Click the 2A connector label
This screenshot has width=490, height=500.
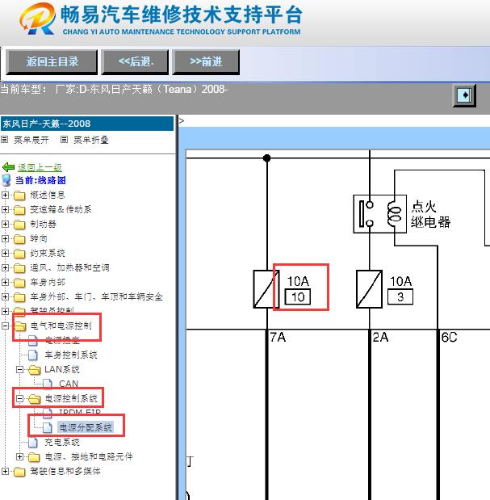(x=380, y=337)
